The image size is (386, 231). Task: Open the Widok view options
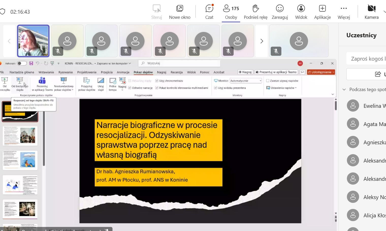pyautogui.click(x=301, y=12)
